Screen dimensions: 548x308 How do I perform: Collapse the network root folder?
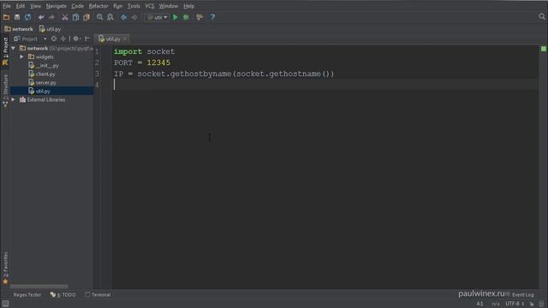pos(14,48)
